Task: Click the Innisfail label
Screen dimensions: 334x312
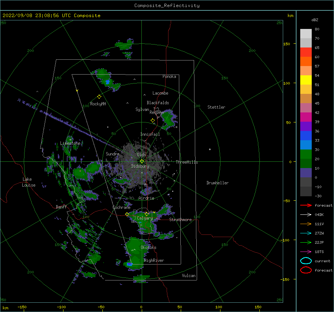Action: [x=150, y=134]
